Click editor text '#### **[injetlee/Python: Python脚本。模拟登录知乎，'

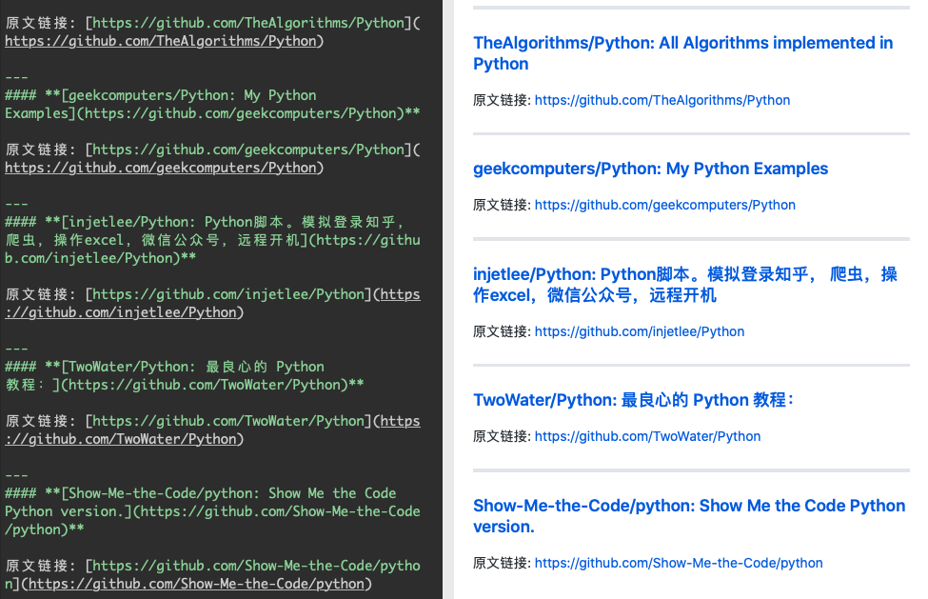click(205, 222)
